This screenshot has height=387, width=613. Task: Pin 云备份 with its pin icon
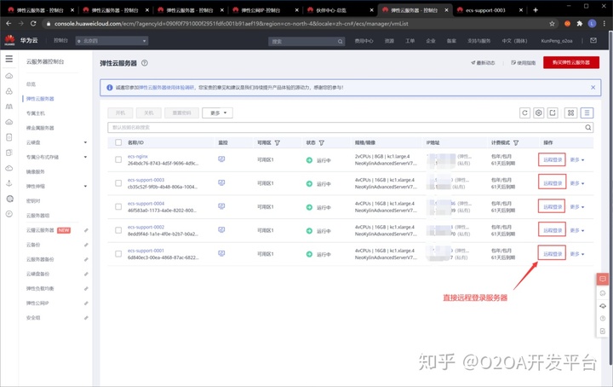86,245
